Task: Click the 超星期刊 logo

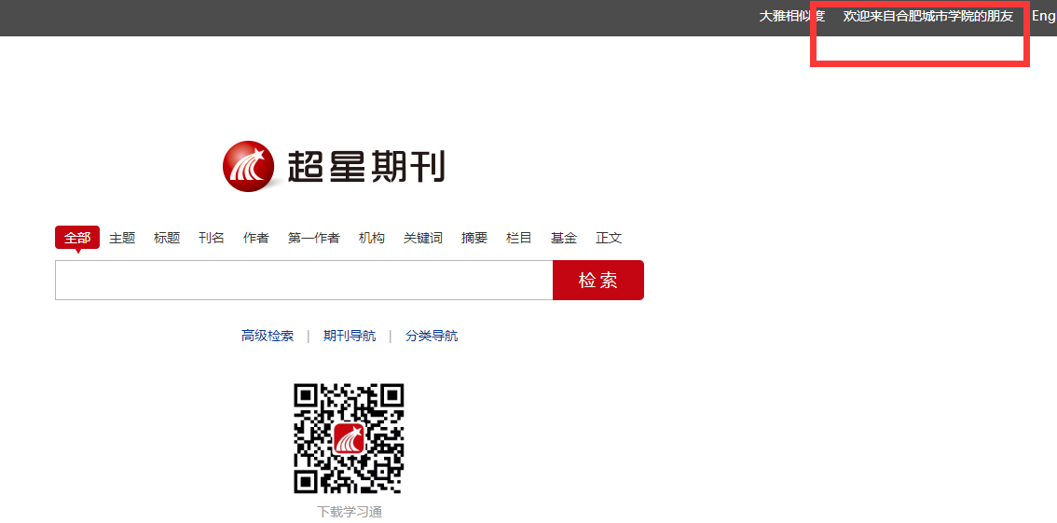Action: coord(334,166)
